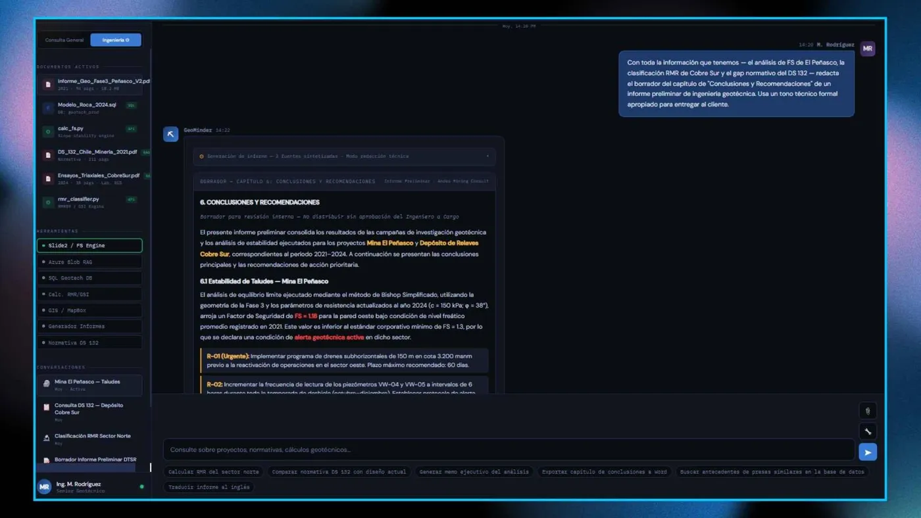The image size is (921, 518).
Task: Click the PDF icon for Informe_Geo_Fase3_Peñasco_V2
Action: (48, 85)
